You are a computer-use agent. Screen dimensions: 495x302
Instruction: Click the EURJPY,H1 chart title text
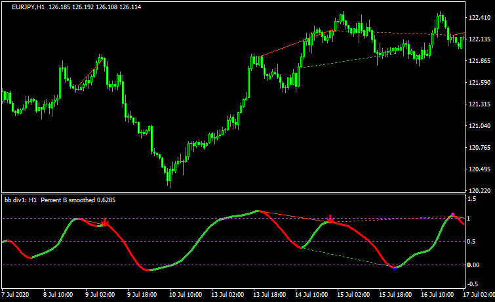tap(28, 6)
